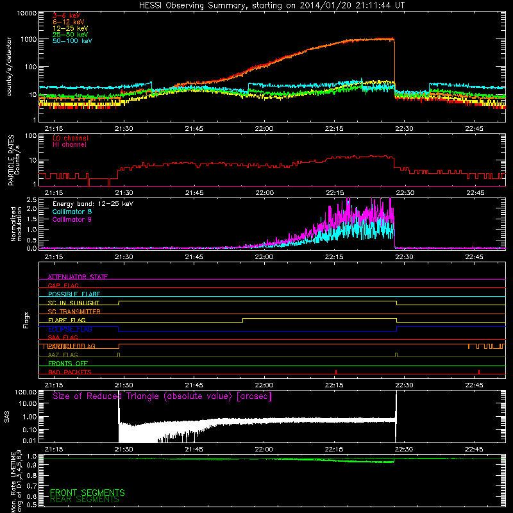Select the PARTICLE FLAG label
Viewport: 513px width, 513px height.
tap(72, 346)
